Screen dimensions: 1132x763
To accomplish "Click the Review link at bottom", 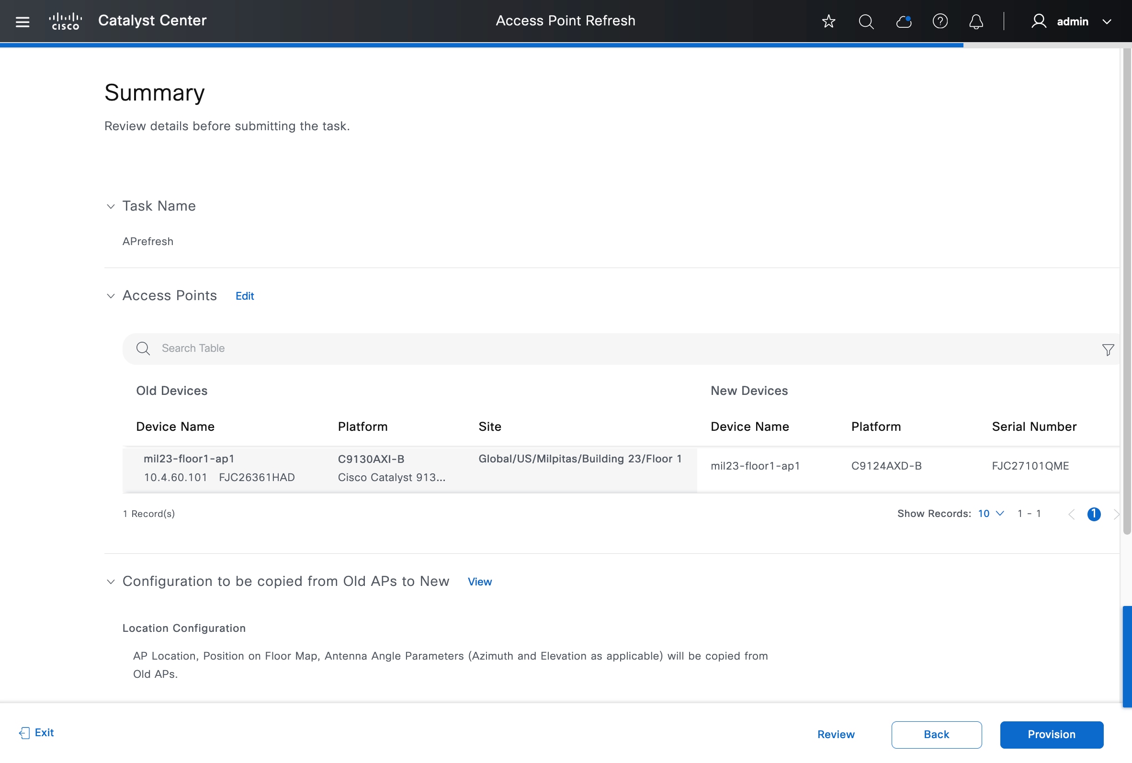I will point(836,734).
